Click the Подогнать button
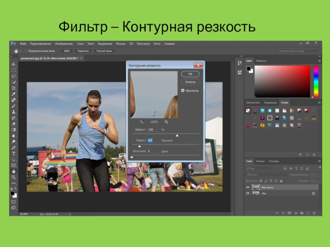 [83, 51]
